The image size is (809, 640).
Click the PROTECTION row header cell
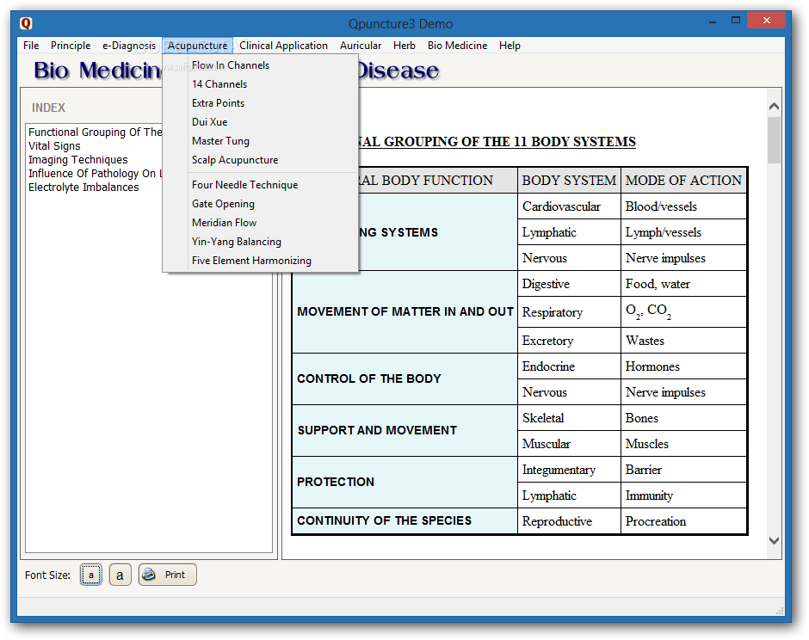405,483
